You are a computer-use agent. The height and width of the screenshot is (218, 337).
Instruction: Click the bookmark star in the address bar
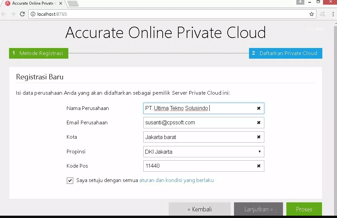coord(311,14)
